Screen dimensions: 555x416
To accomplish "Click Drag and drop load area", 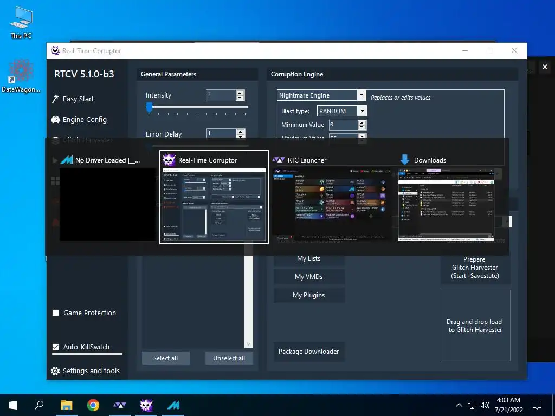I will 475,326.
